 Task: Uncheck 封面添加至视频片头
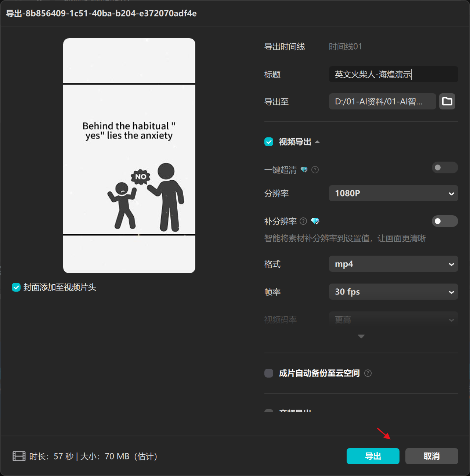16,287
